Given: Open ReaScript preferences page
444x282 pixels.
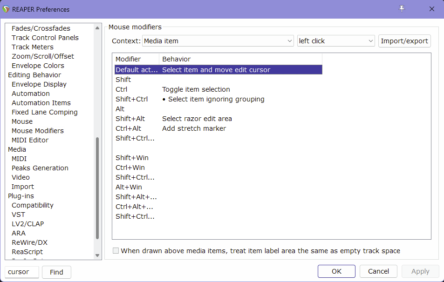Looking at the screenshot, I should point(27,252).
